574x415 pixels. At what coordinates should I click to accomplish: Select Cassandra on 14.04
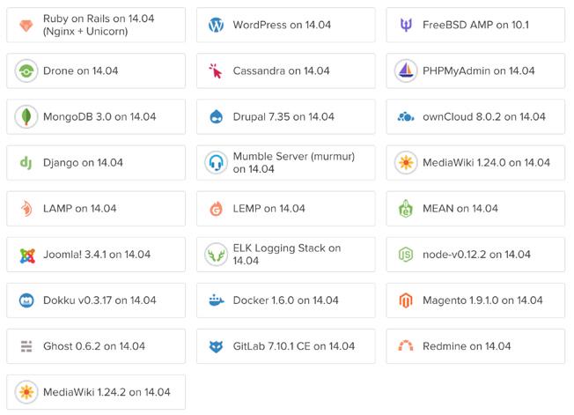click(286, 71)
